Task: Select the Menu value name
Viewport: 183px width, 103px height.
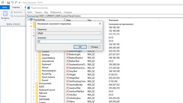Action: (72, 102)
